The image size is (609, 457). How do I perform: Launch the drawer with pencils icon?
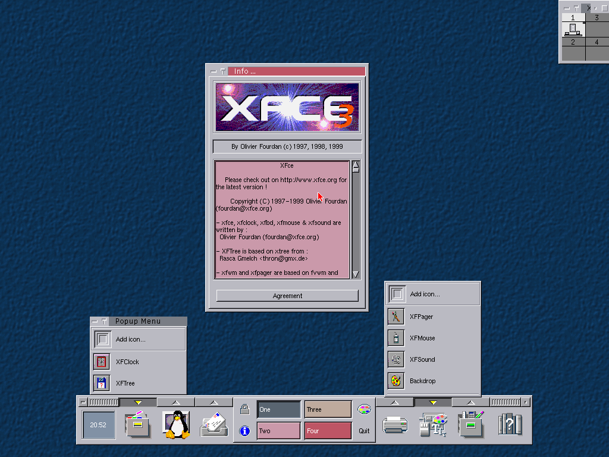click(x=471, y=424)
